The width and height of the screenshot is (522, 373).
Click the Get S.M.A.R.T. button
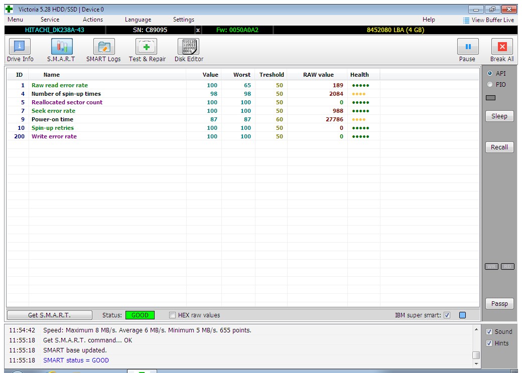pos(50,315)
